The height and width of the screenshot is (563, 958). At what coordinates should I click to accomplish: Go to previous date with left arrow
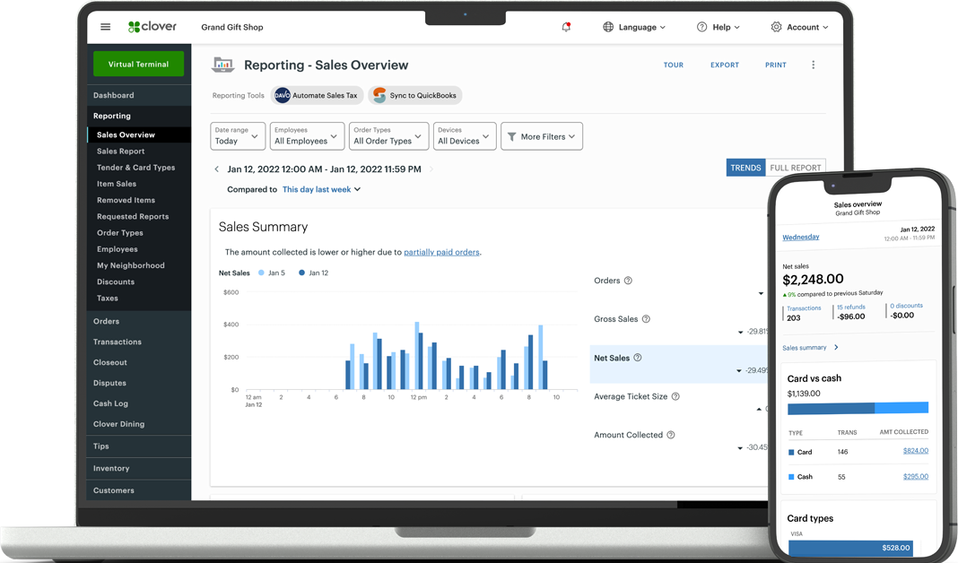click(x=216, y=169)
